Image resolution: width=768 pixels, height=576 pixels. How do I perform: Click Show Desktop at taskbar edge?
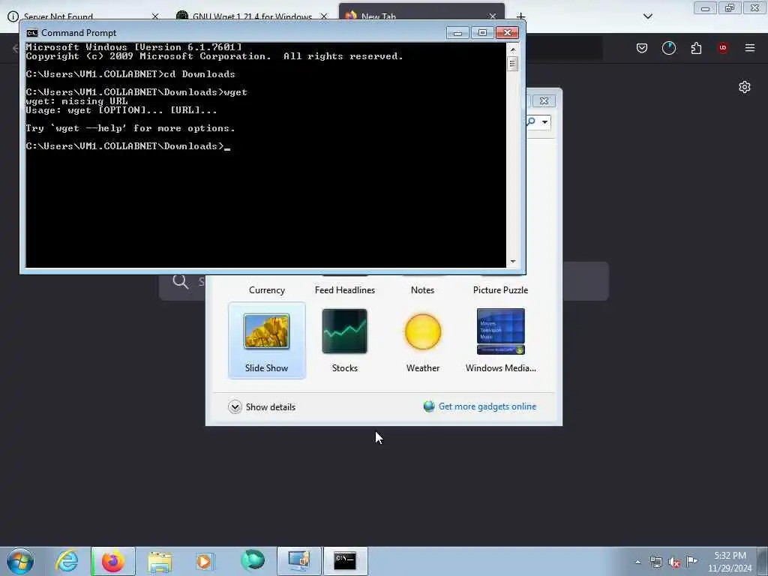tap(763, 561)
